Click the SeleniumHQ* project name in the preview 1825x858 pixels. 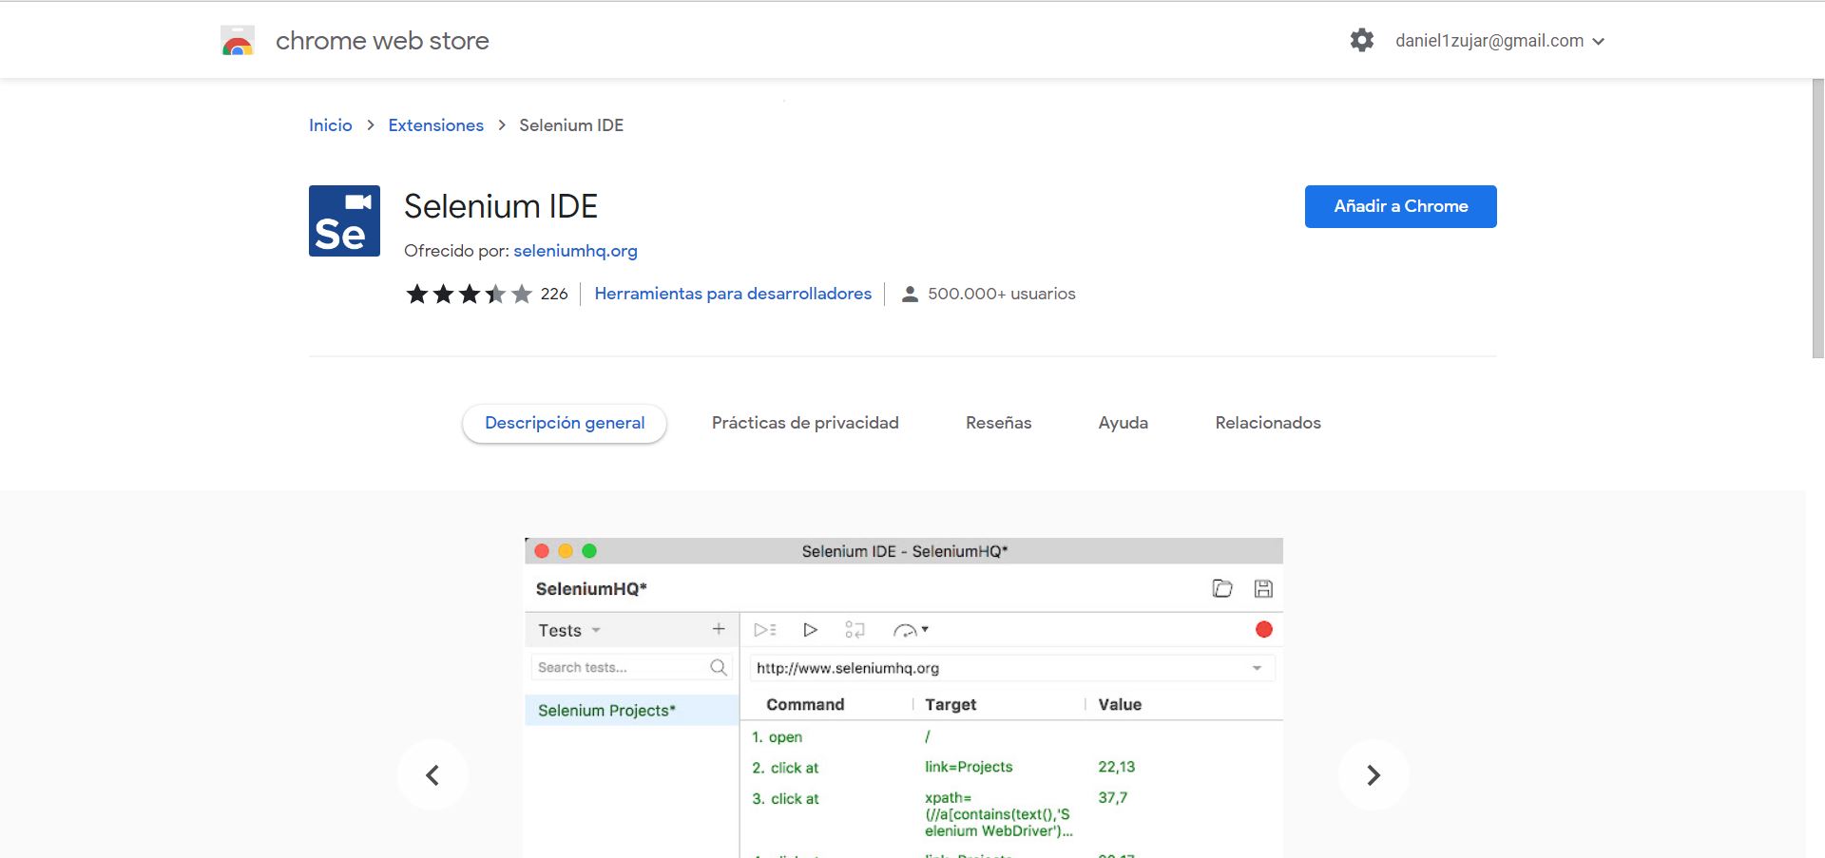(591, 589)
